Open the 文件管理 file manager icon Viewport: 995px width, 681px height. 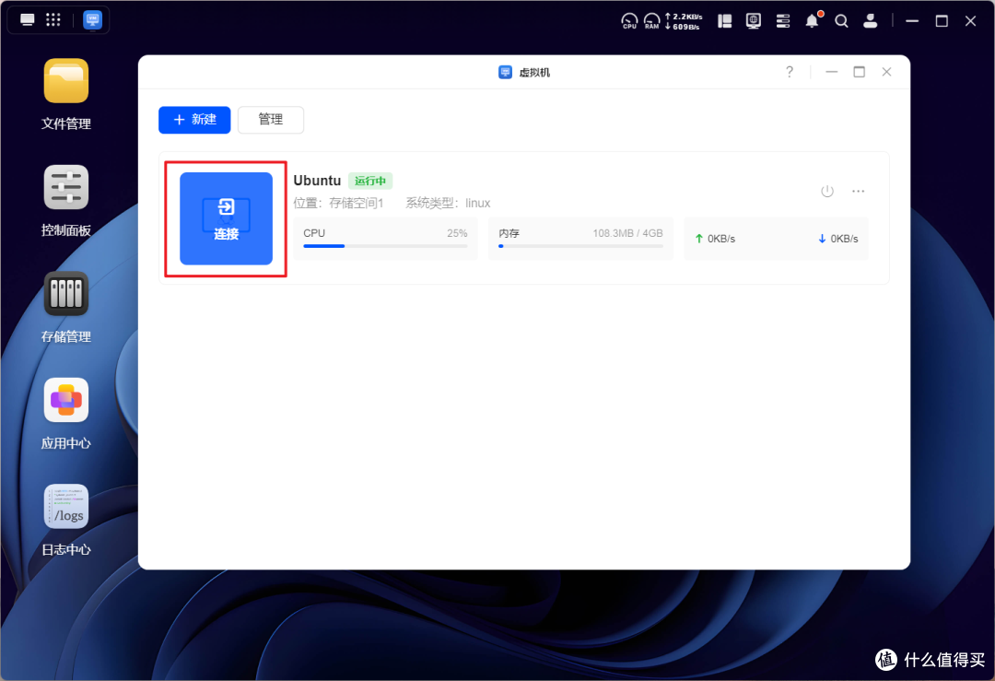tap(66, 80)
